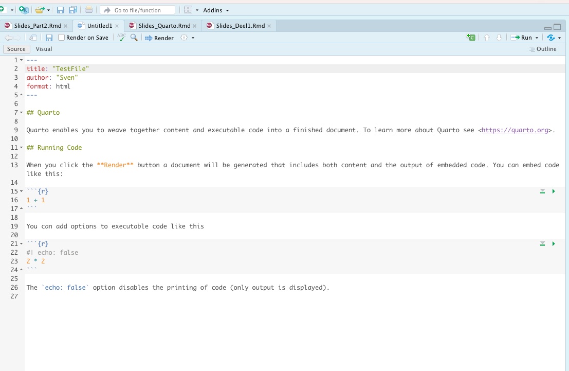Switch to the Slides_Deel1.Rmd tab
Viewport: 569px width, 371px height.
click(240, 26)
